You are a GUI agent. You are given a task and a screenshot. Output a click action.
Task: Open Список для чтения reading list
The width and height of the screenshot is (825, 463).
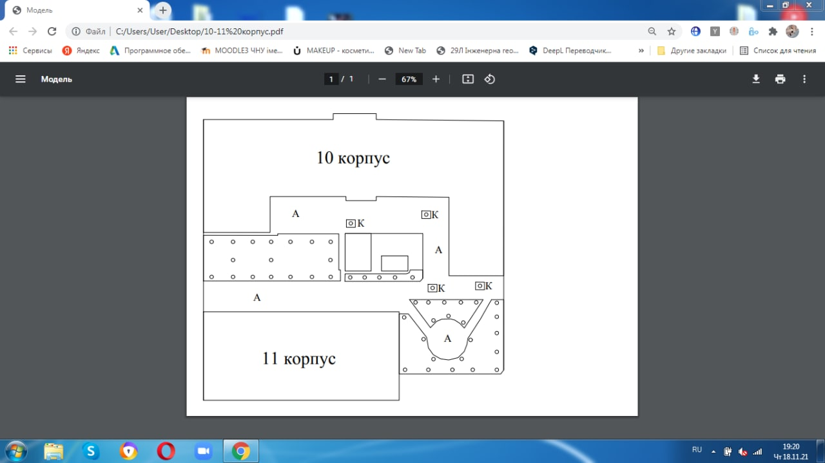pos(777,50)
